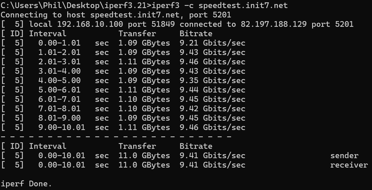Click the 11.0 GBytes value on sender row
Image resolution: width=372 pixels, height=190 pixels.
(144, 155)
